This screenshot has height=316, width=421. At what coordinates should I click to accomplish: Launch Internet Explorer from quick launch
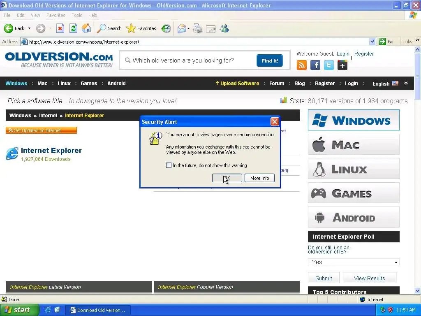coord(48,310)
